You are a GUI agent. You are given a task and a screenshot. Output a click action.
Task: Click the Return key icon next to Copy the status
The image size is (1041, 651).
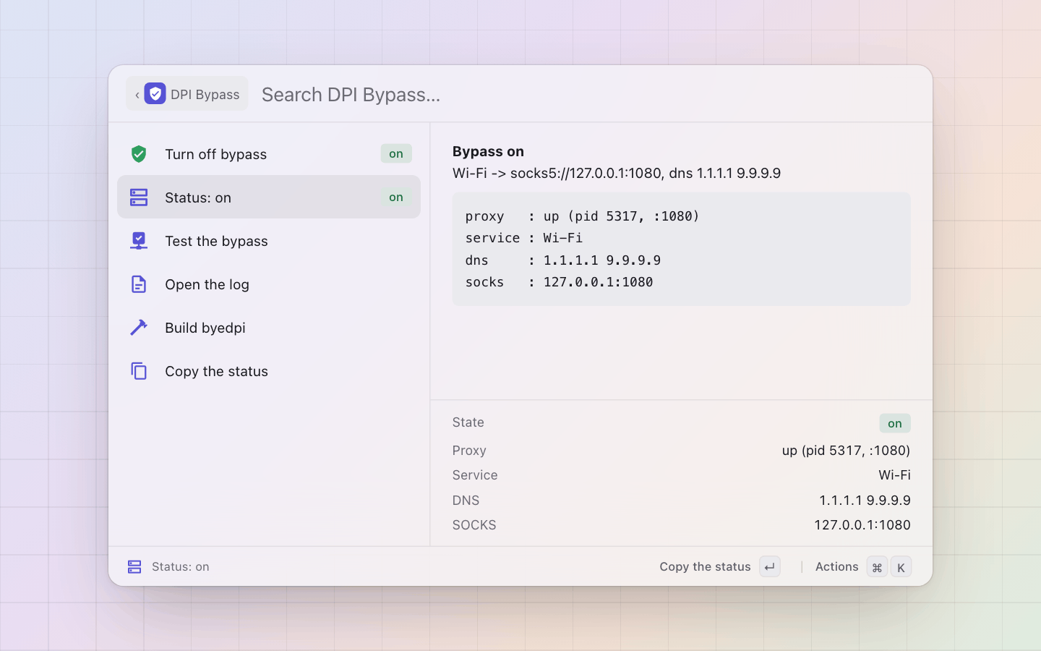pyautogui.click(x=770, y=566)
